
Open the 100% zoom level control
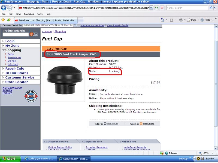[206, 153]
